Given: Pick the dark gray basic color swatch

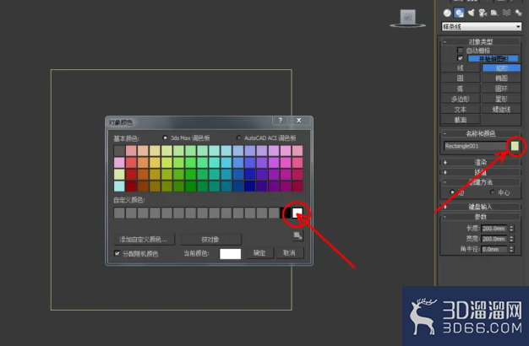Looking at the screenshot, I should tap(119, 150).
